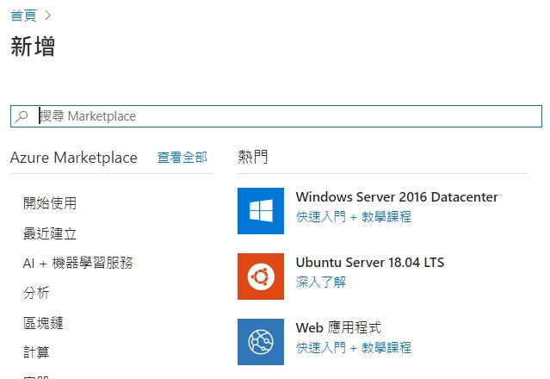
Task: Open the 計算 category
Action: (36, 352)
